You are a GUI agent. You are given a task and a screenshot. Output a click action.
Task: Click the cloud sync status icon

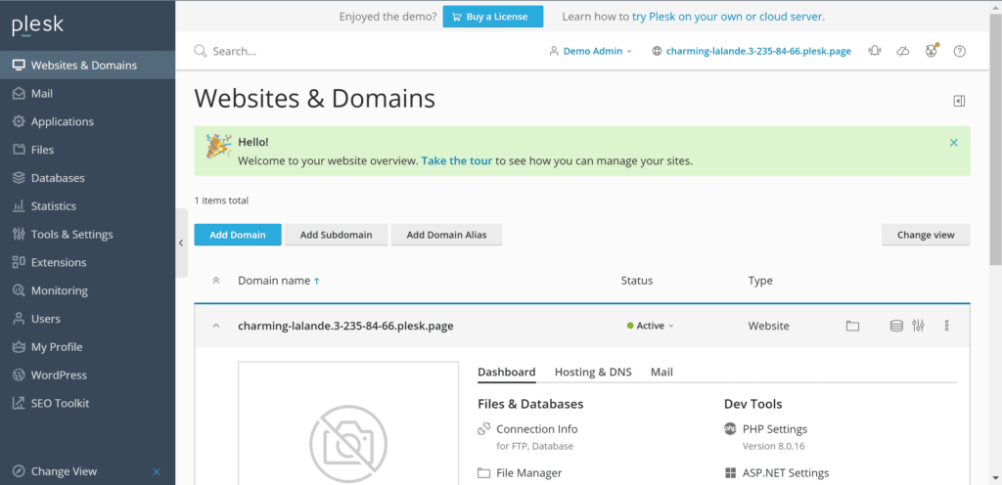[903, 51]
